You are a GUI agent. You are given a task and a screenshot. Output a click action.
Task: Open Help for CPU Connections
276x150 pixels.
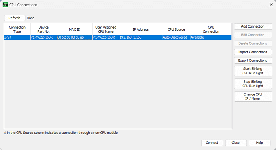click(259, 143)
